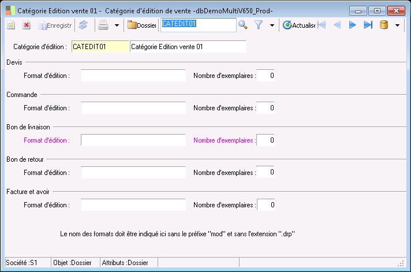
Task: Open the database icon dropdown arrow
Action: point(397,25)
